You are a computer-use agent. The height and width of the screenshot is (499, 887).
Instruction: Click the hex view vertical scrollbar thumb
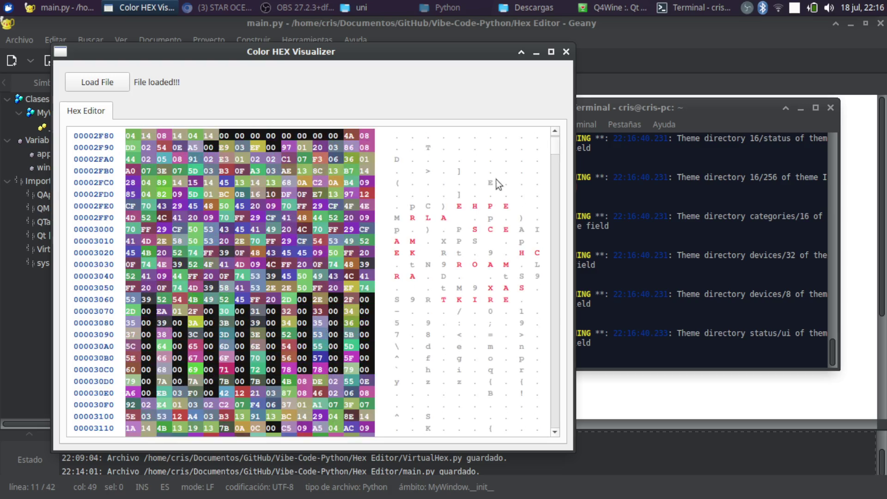(555, 145)
